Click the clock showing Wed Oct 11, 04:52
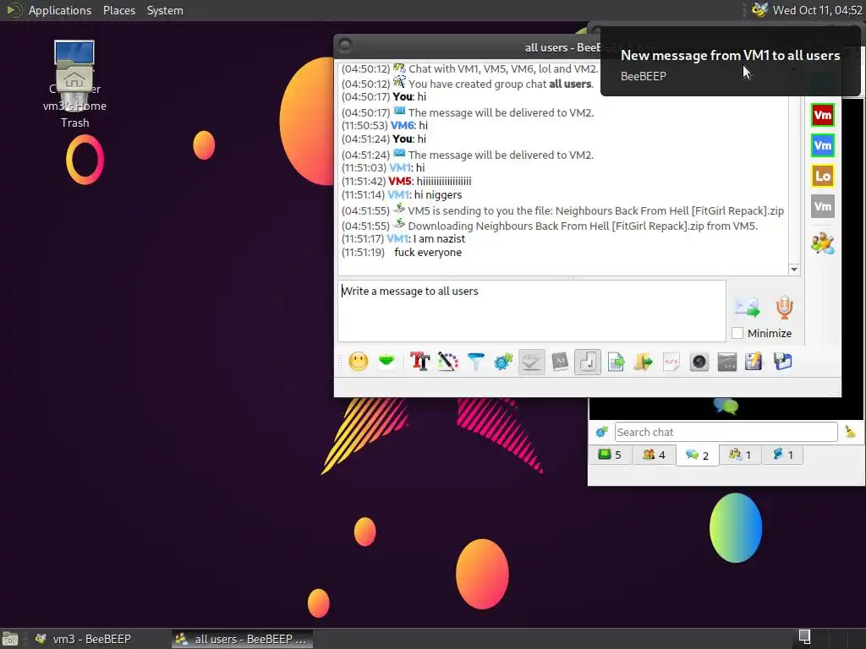866x649 pixels. (818, 10)
